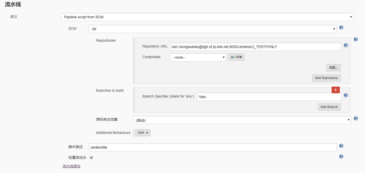Screen dimensions: 365x173
Task: Click into the Repository URL text field
Action: point(255,47)
